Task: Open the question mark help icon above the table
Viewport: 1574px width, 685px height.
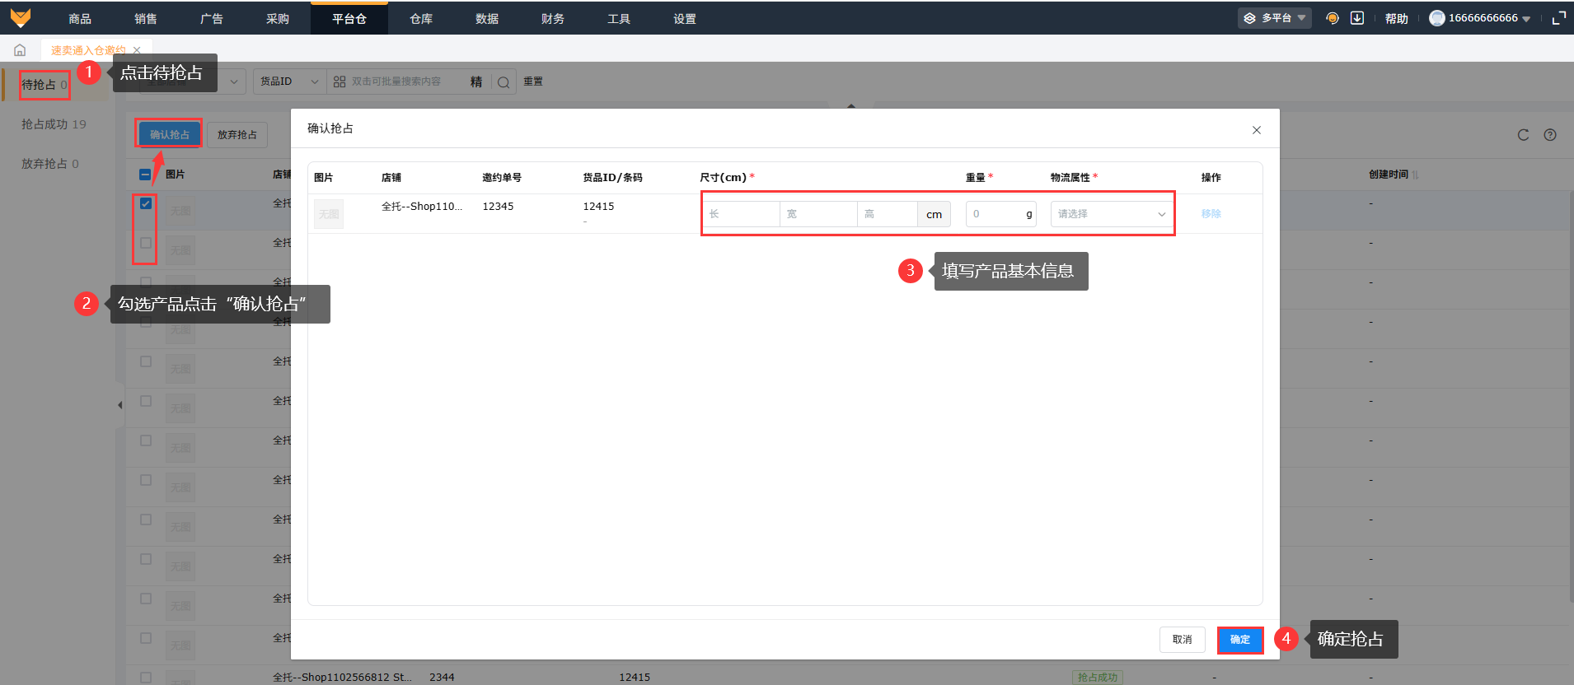Action: coord(1550,135)
